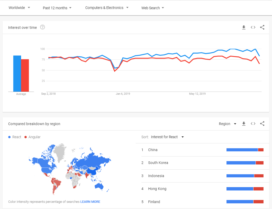Open the Worldwide location dropdown
The width and height of the screenshot is (272, 209).
point(19,8)
